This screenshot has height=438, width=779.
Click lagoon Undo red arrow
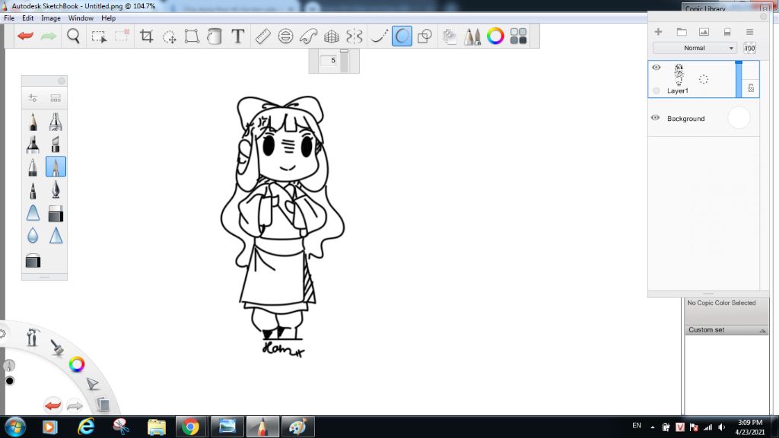coord(53,406)
